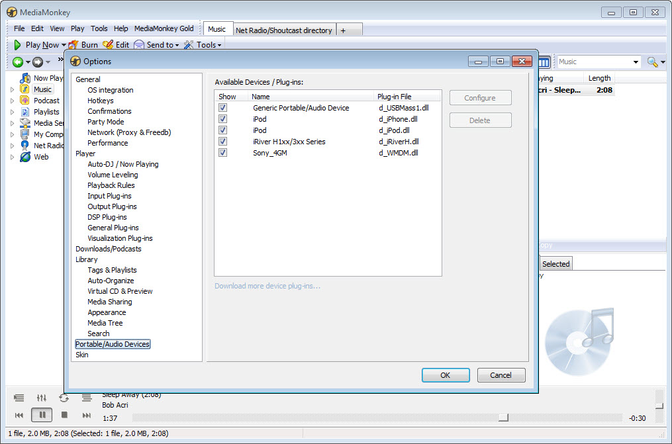Click the Configure button
Image resolution: width=672 pixels, height=444 pixels.
tap(480, 98)
